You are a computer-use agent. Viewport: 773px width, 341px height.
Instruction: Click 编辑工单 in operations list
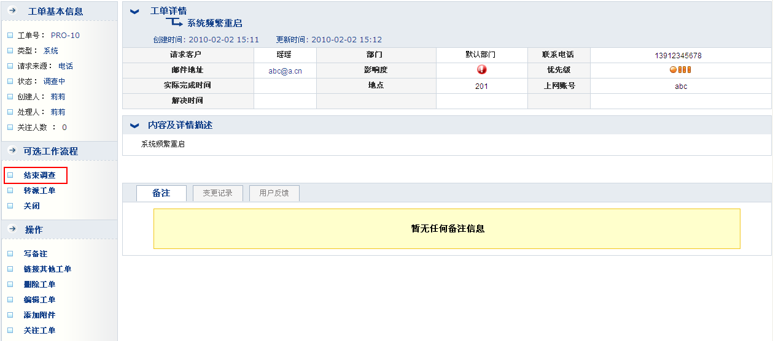(x=39, y=300)
